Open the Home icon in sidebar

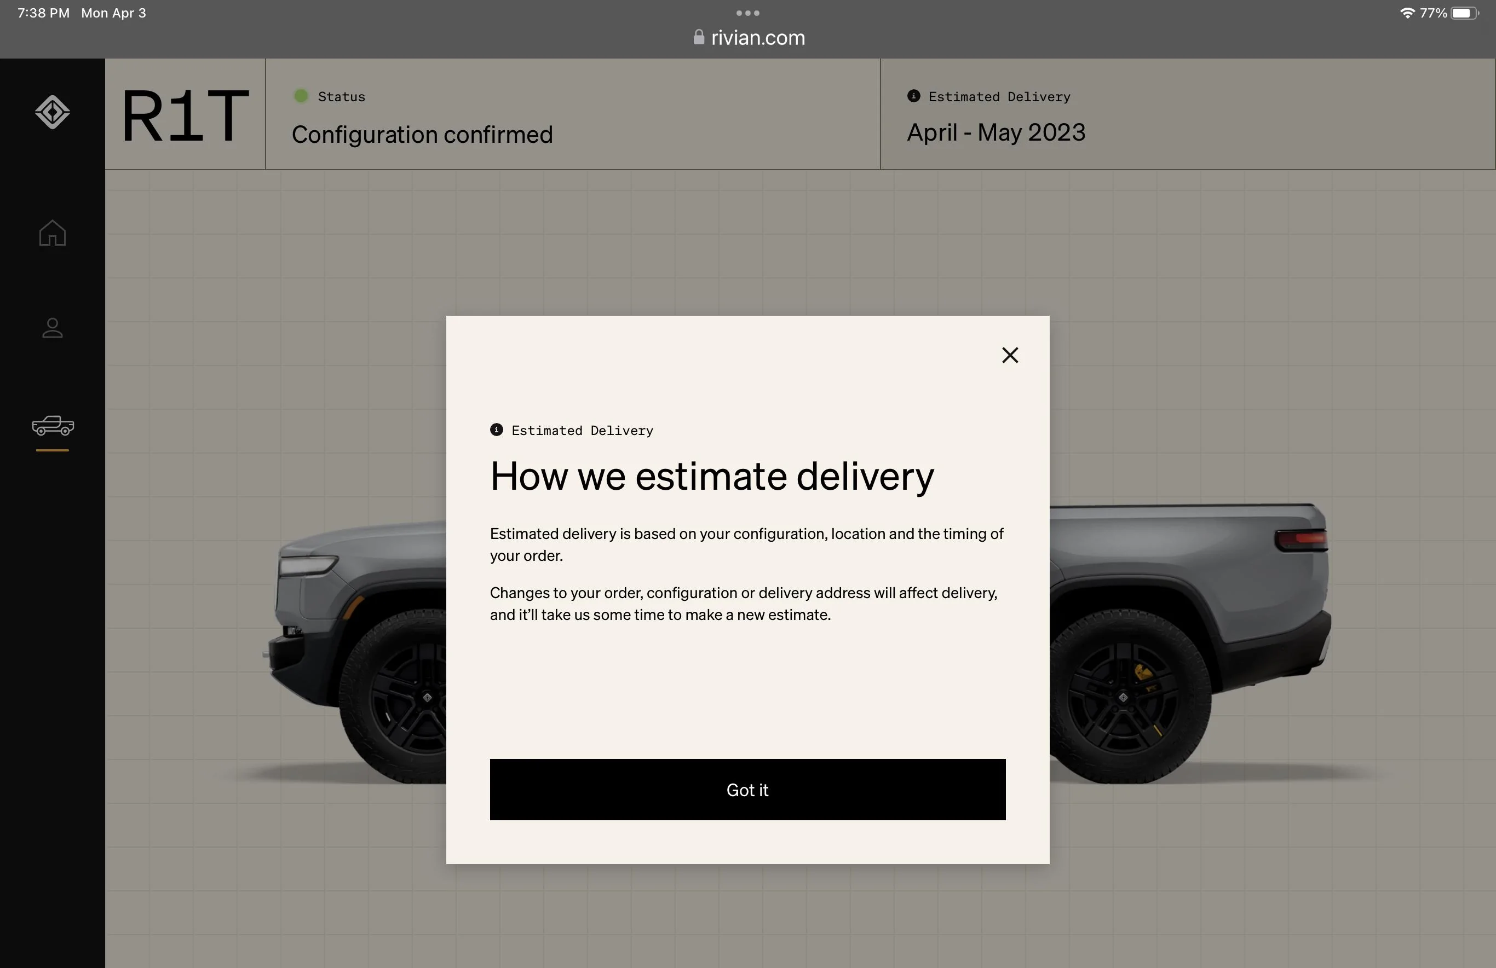click(52, 233)
